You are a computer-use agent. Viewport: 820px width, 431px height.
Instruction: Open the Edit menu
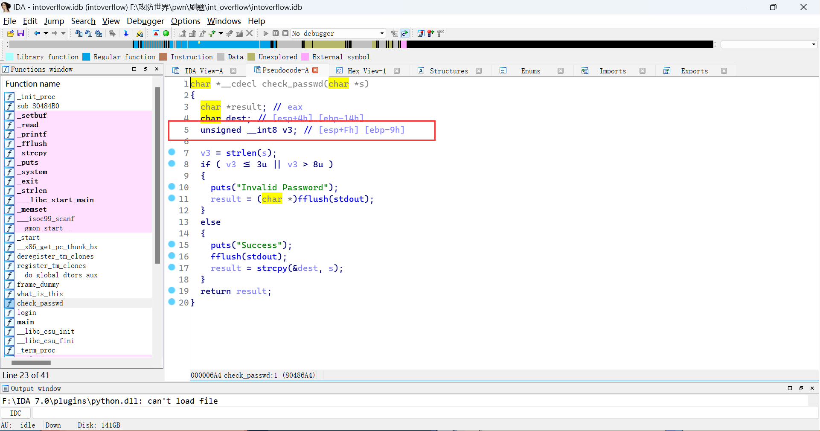[x=30, y=21]
